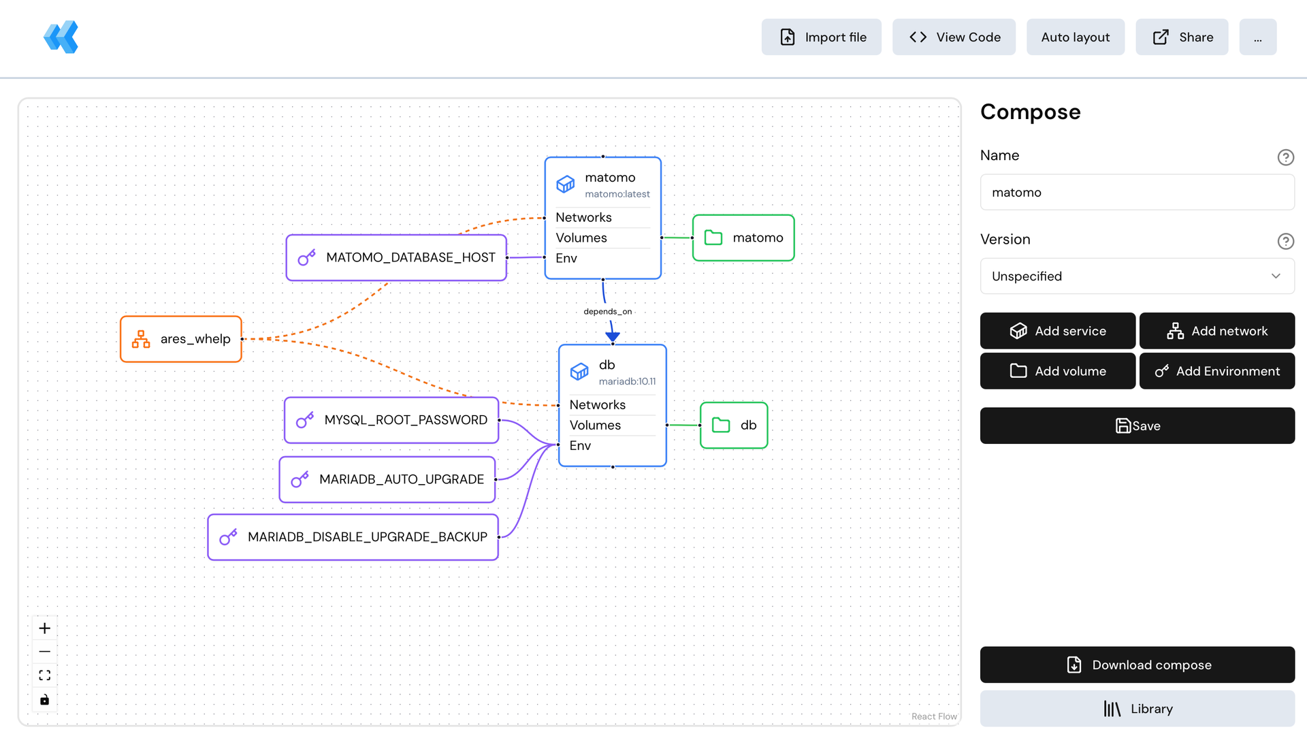Viewport: 1307px width, 740px height.
Task: Click the React Flow attribution link
Action: (x=934, y=717)
